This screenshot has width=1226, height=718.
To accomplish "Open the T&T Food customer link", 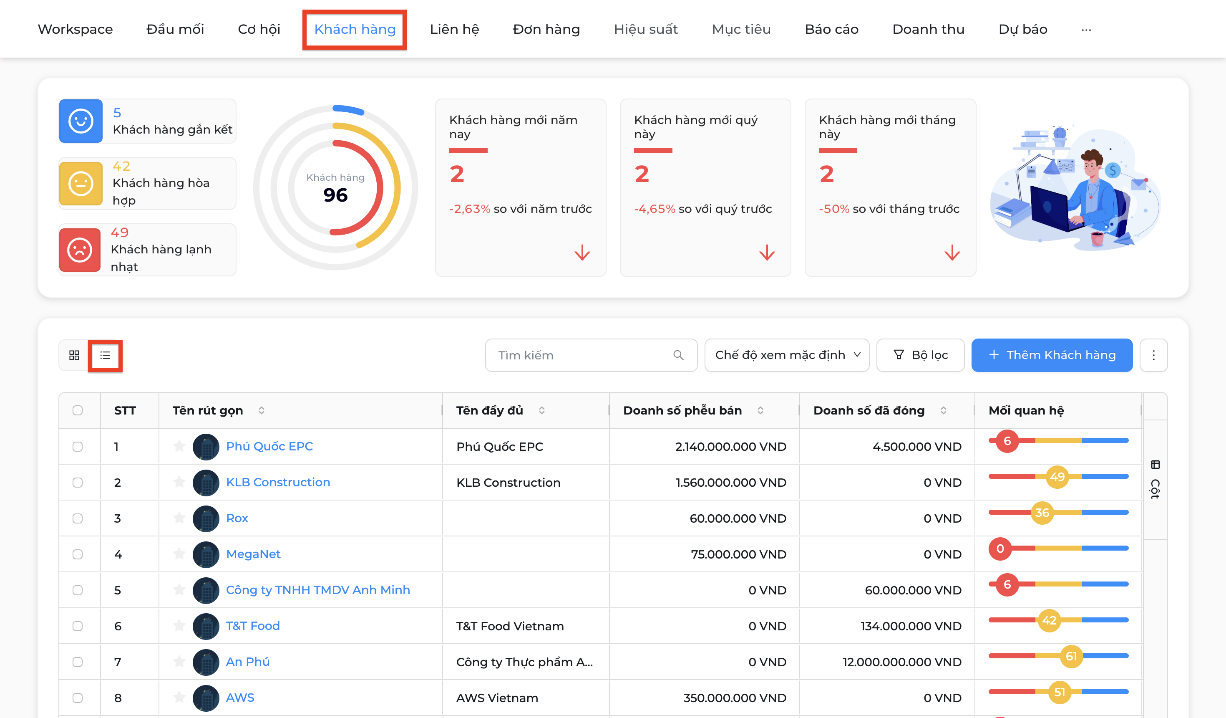I will [253, 626].
